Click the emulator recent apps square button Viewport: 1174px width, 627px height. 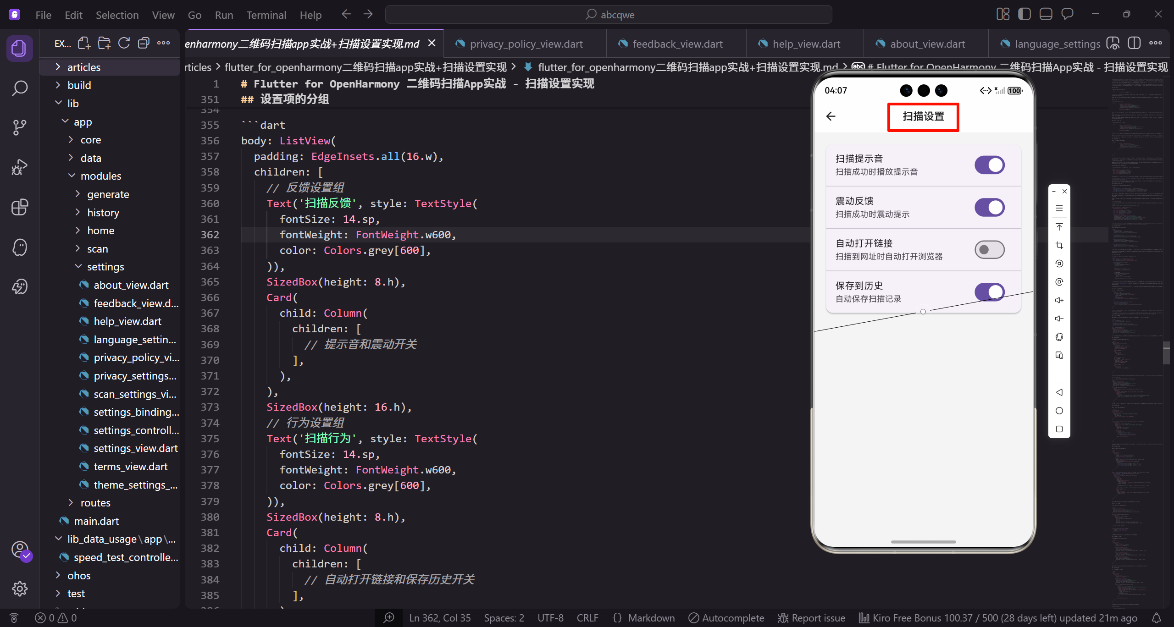(1059, 429)
